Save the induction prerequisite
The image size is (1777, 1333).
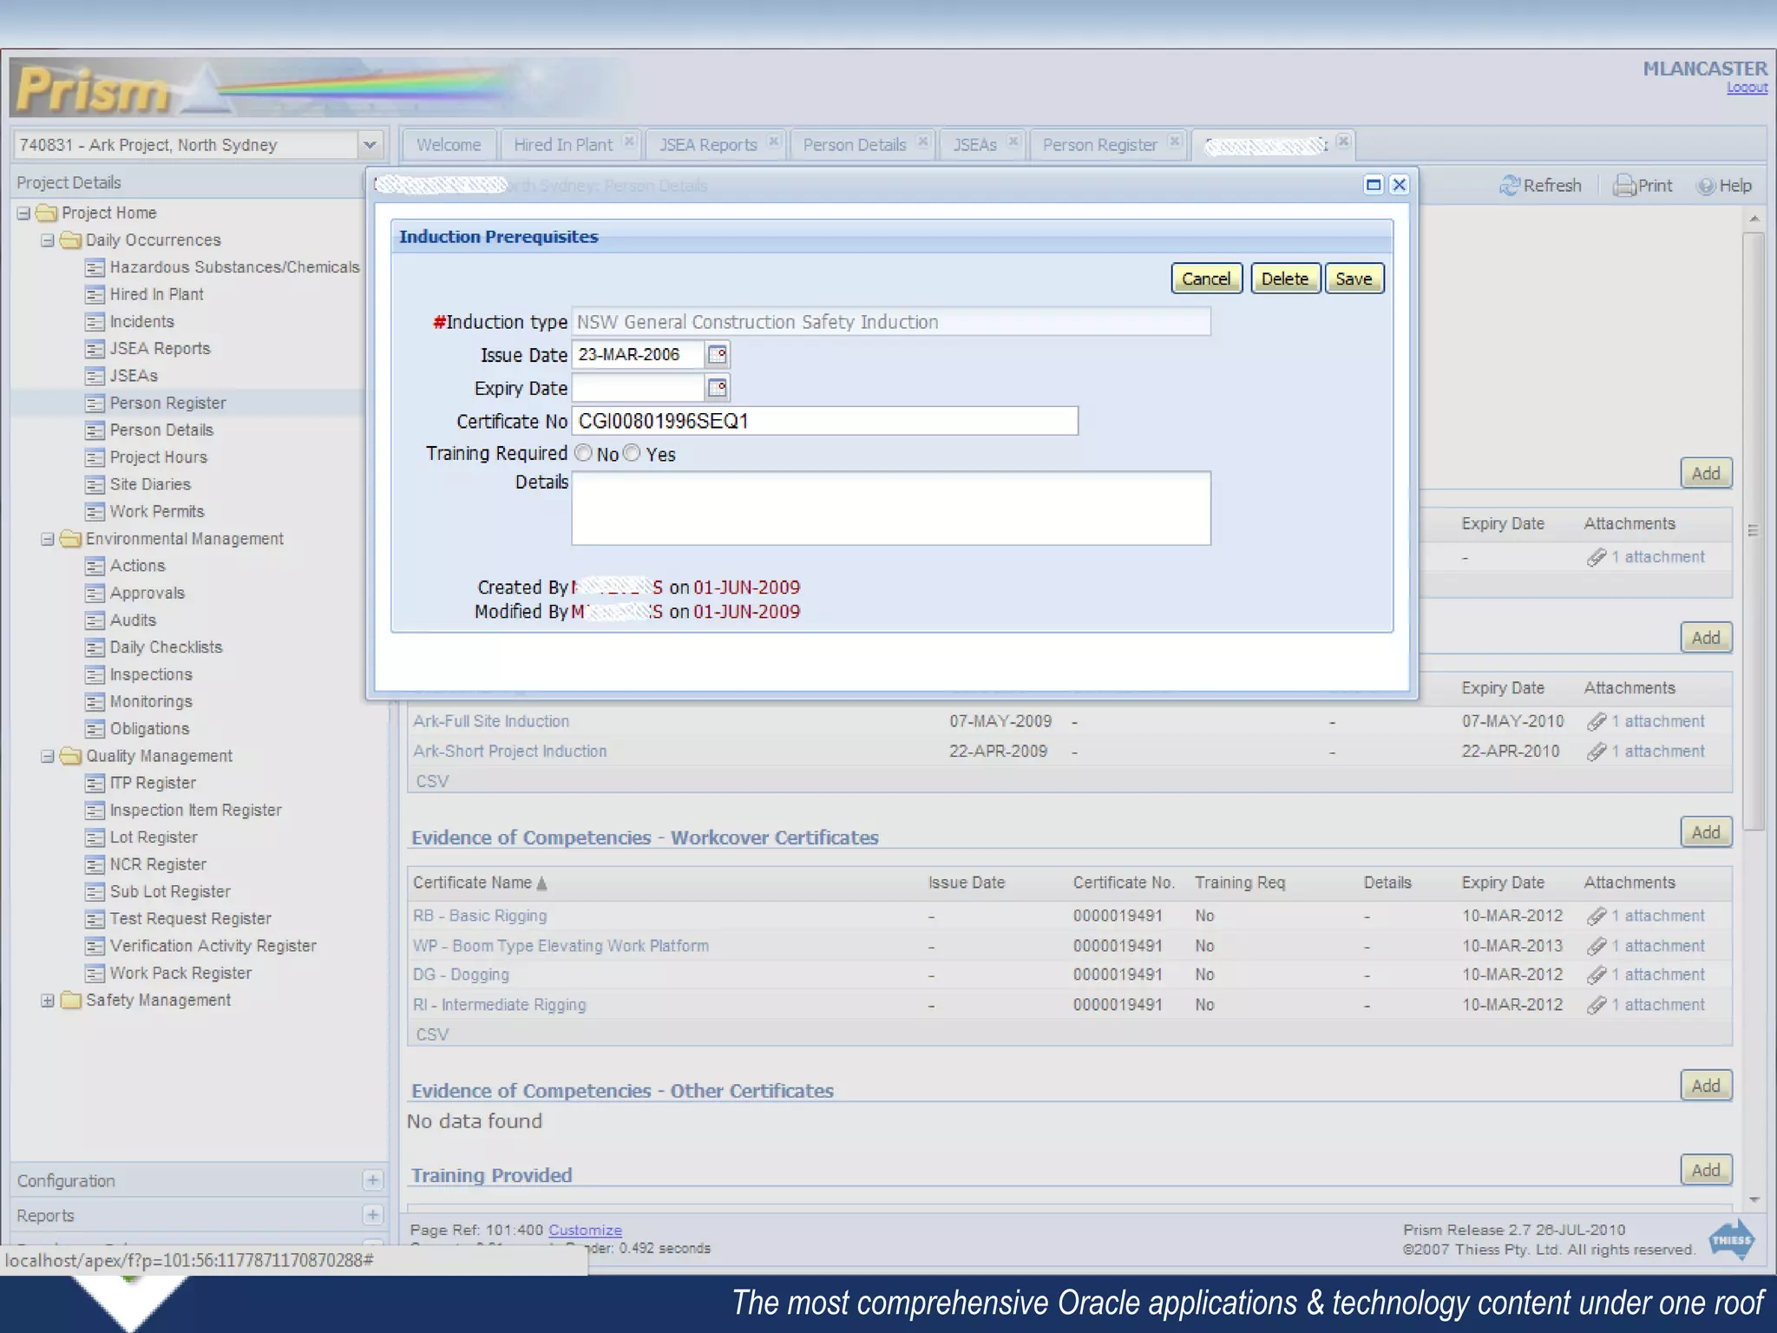pos(1354,279)
